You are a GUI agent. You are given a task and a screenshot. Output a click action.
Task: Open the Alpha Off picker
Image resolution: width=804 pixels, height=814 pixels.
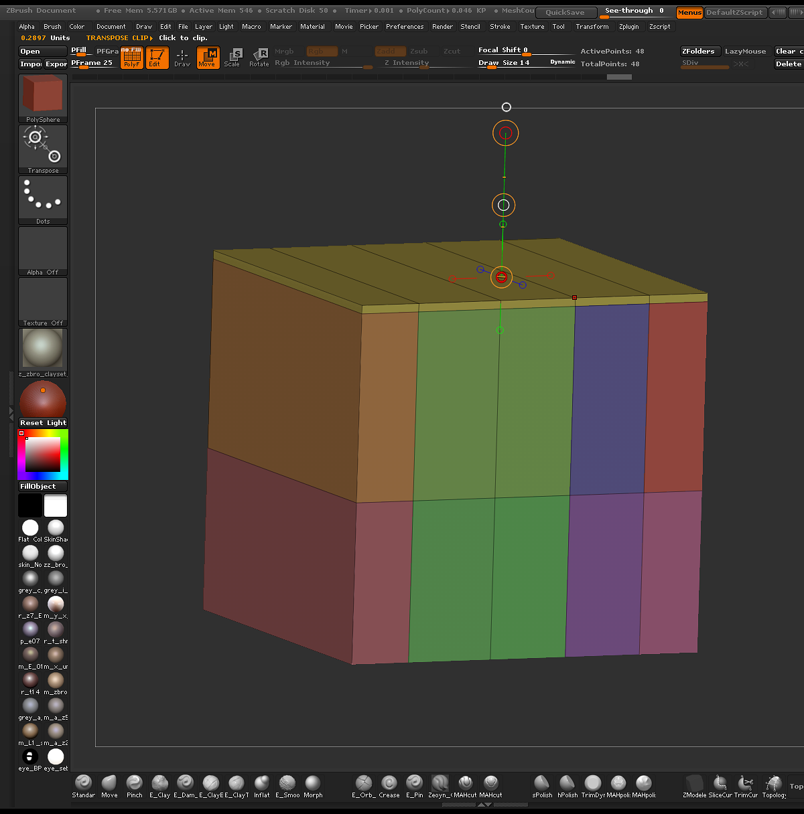pyautogui.click(x=43, y=251)
